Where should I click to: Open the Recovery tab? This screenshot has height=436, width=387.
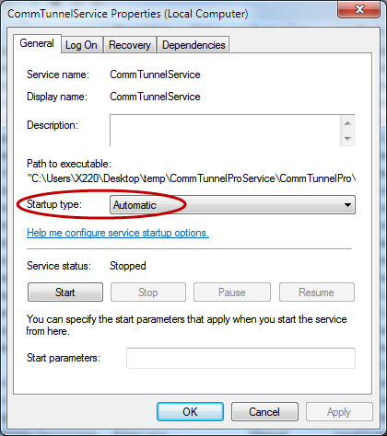pos(130,45)
